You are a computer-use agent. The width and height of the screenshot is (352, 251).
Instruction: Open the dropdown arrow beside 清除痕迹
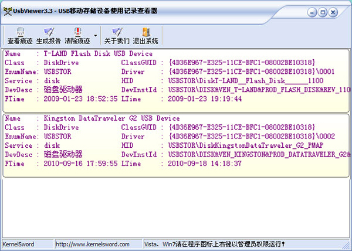[x=96, y=36]
